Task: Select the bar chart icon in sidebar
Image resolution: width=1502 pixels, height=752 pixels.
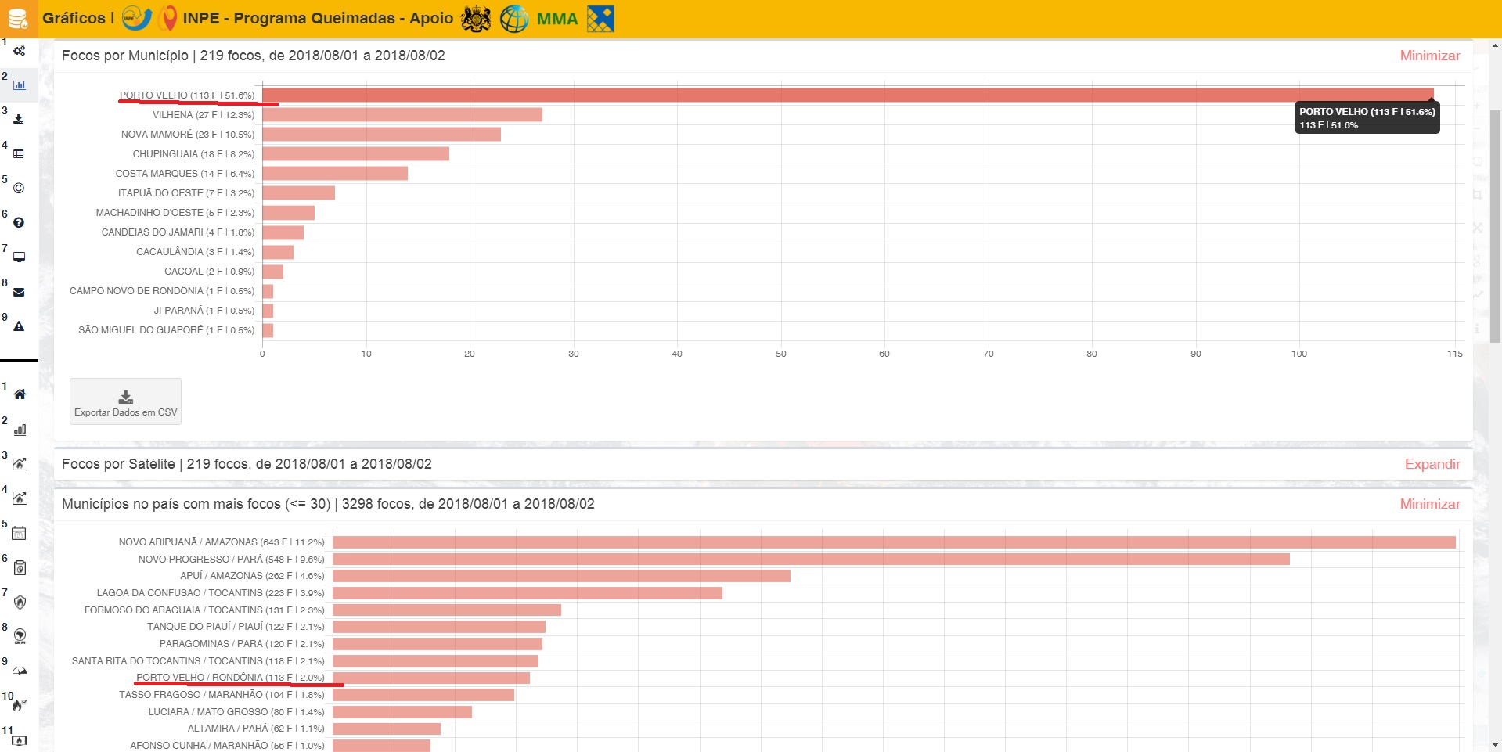Action: click(20, 85)
